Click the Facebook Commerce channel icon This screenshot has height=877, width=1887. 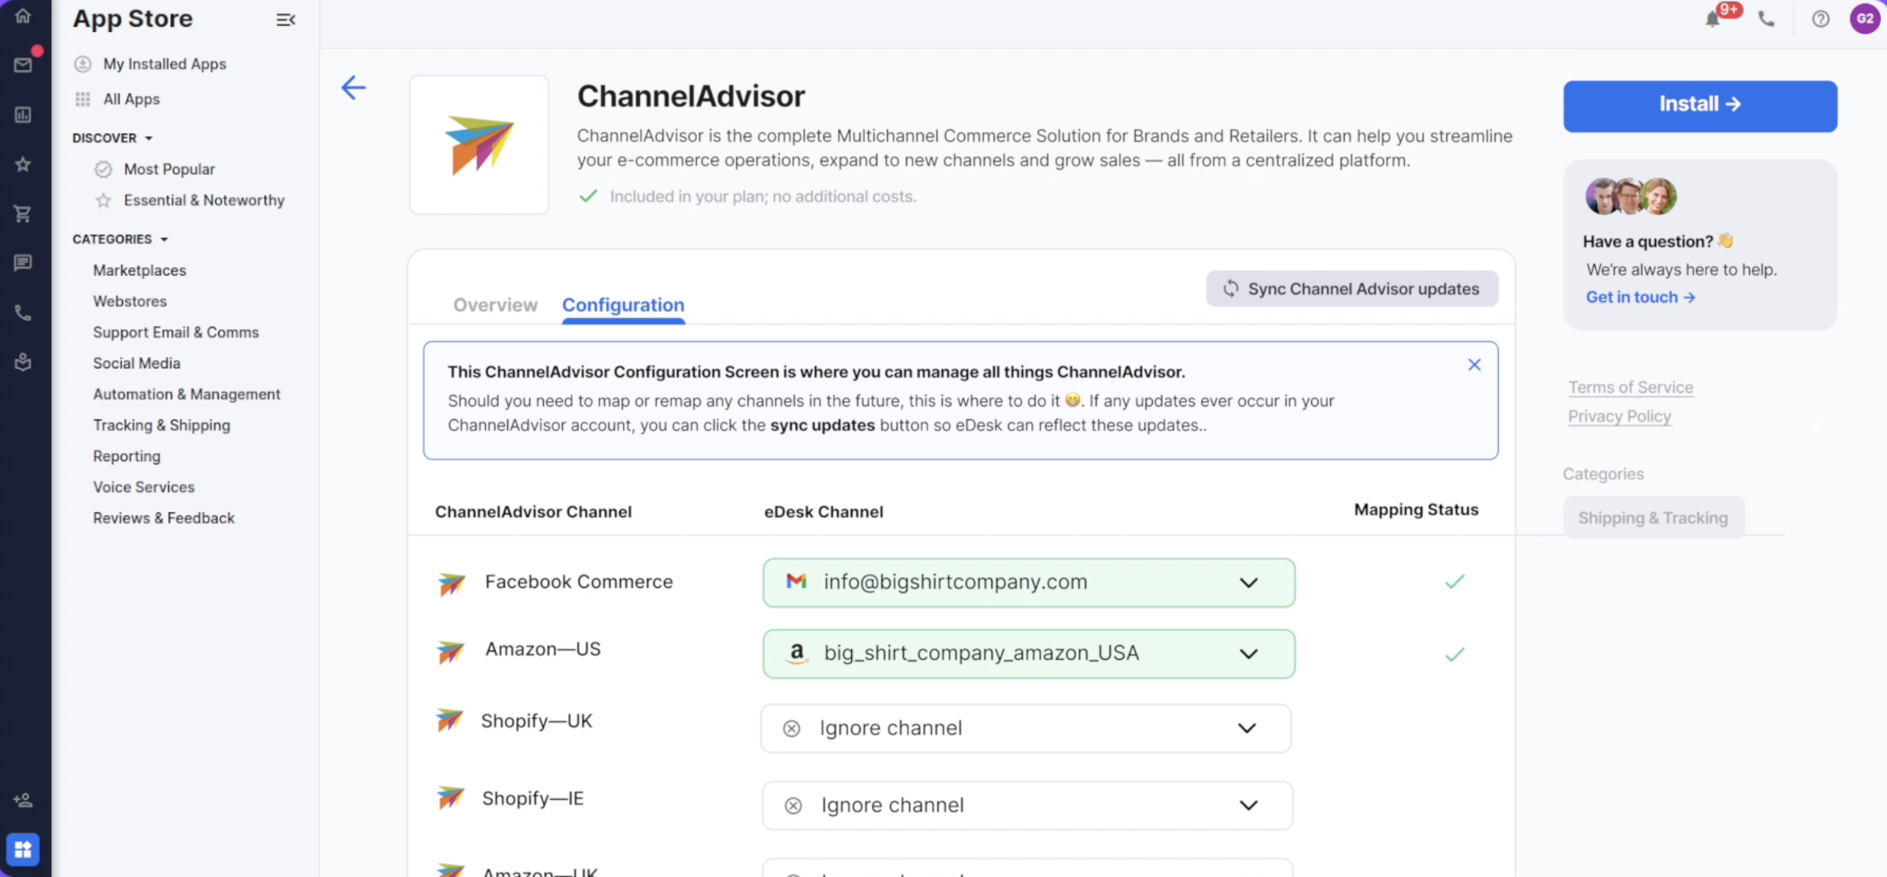452,584
